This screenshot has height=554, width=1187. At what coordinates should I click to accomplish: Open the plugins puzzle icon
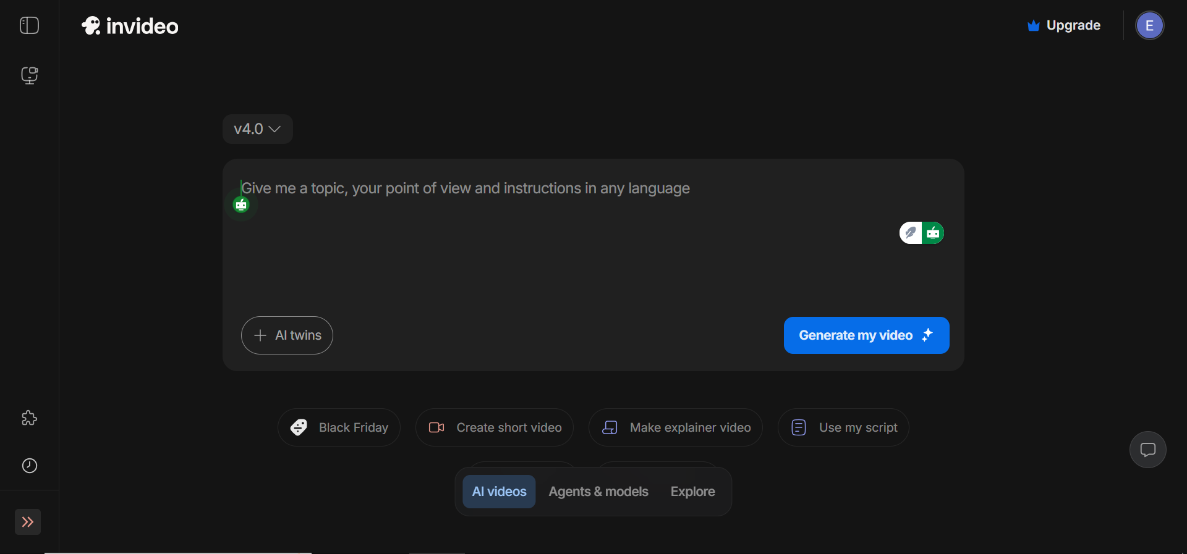pos(29,418)
